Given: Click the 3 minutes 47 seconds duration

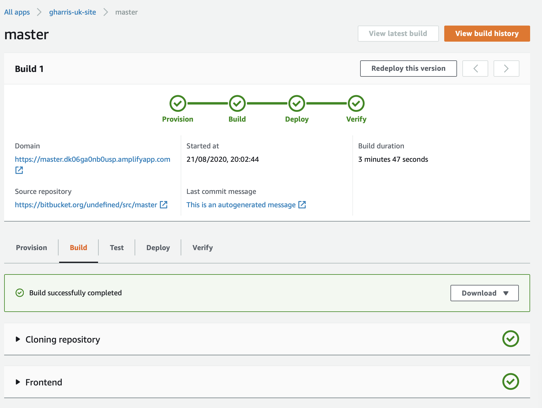Looking at the screenshot, I should [x=393, y=159].
